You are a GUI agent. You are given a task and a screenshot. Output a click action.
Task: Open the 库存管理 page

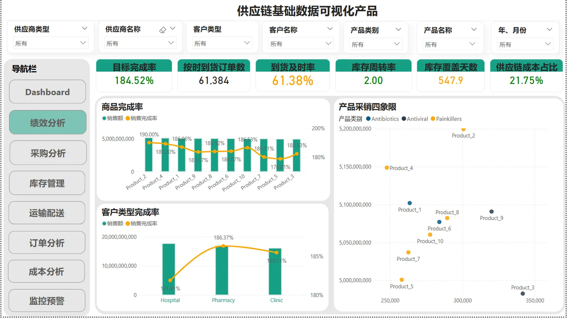click(47, 183)
